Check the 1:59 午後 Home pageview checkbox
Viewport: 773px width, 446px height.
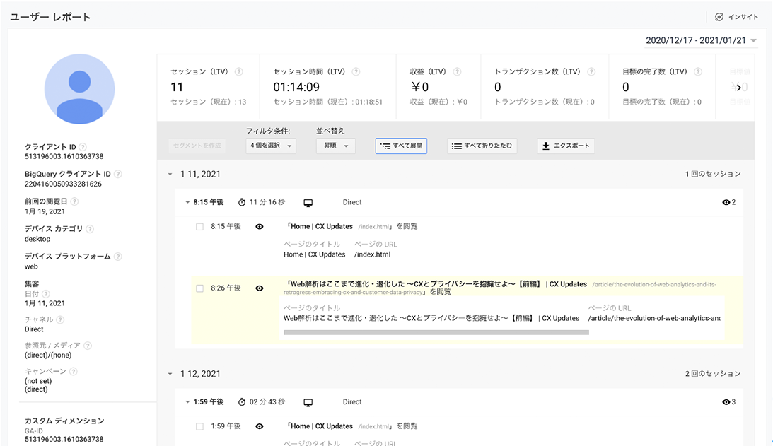tap(199, 426)
